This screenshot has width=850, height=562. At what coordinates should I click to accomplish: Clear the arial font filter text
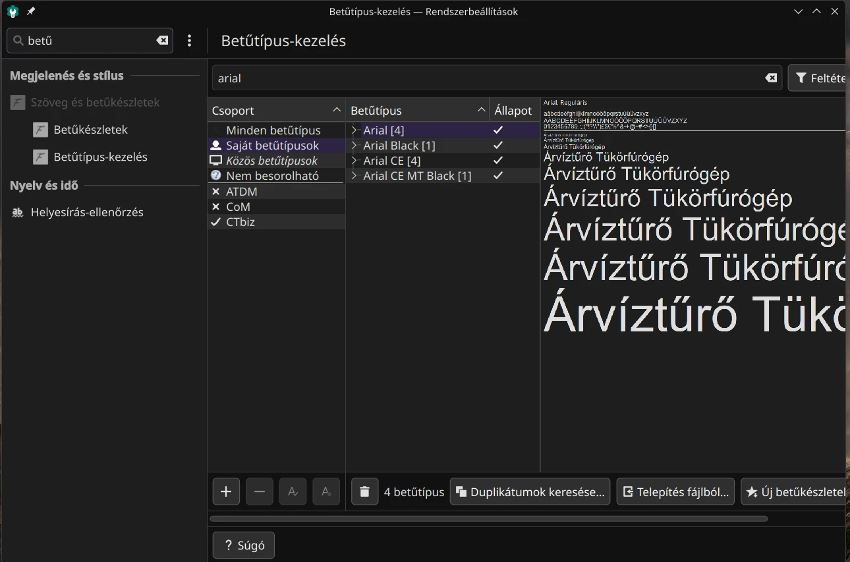click(x=771, y=78)
